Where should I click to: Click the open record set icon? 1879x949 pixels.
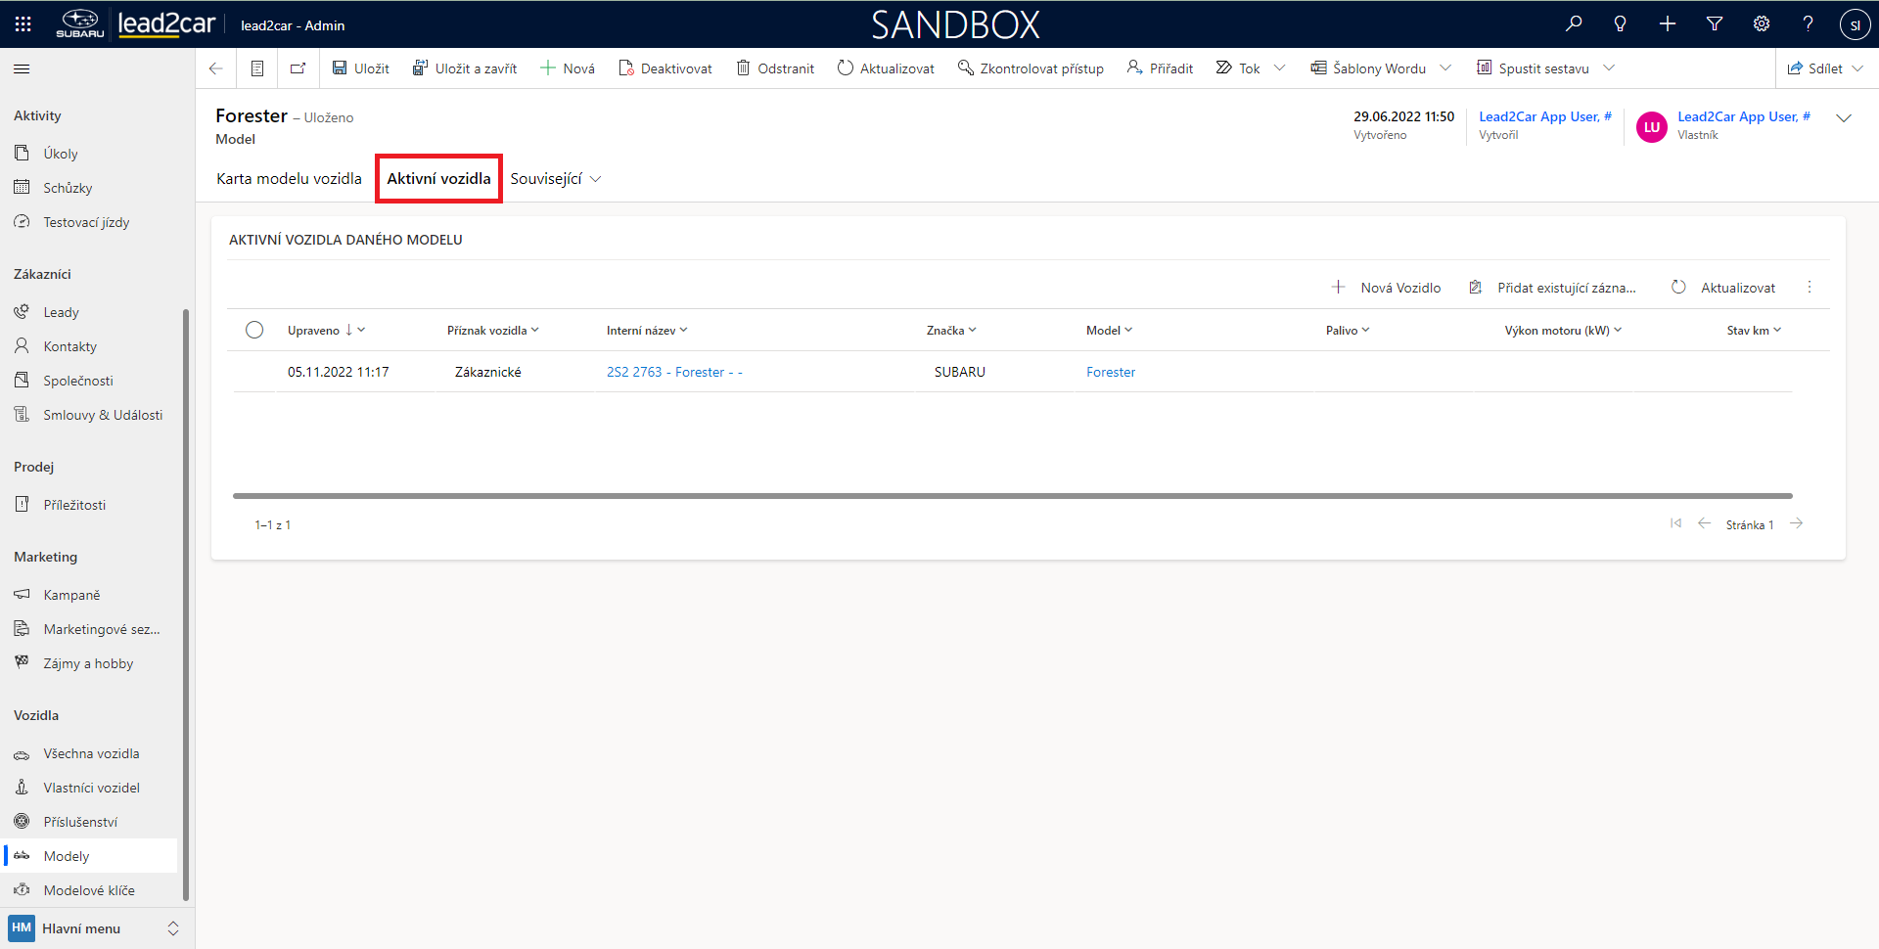coord(257,68)
